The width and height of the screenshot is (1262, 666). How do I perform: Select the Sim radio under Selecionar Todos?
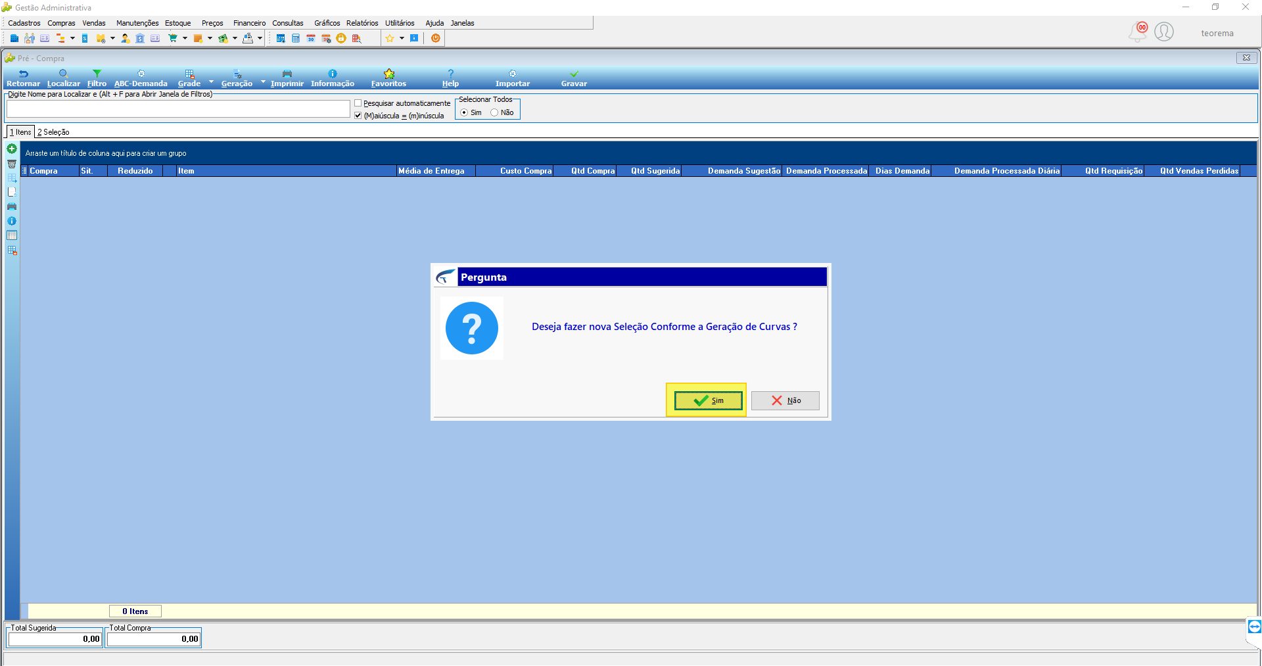tap(464, 113)
